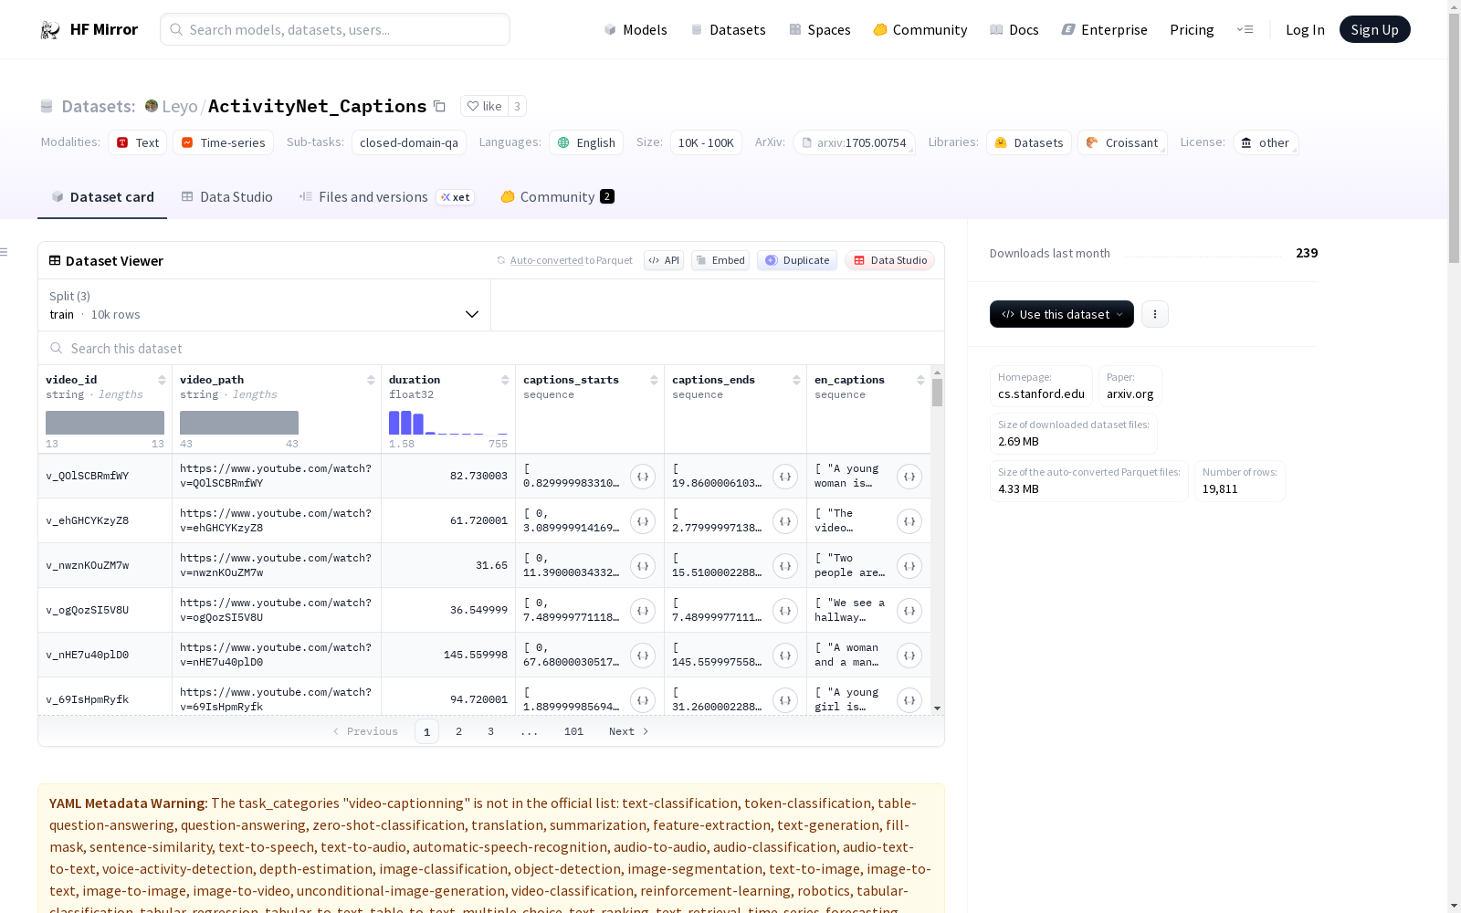Click the video_path lengths histogram bar

point(239,423)
